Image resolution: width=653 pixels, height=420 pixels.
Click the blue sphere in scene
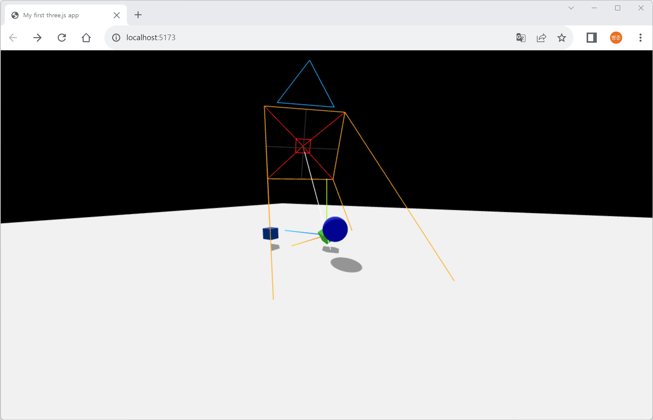coord(335,229)
